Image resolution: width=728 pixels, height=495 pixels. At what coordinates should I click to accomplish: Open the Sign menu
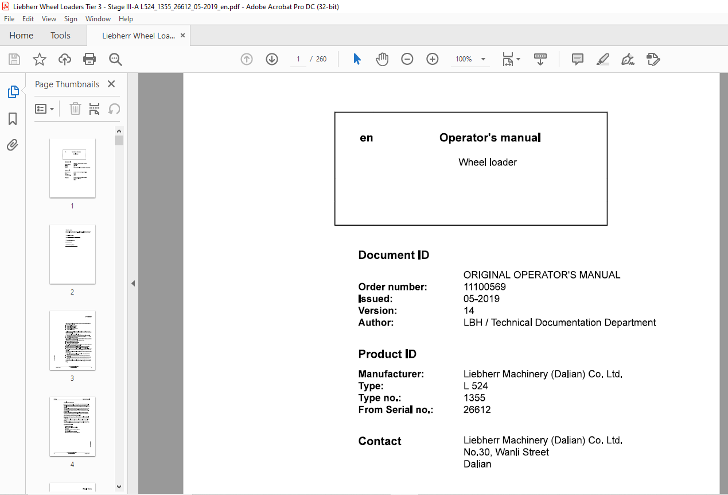pos(71,19)
